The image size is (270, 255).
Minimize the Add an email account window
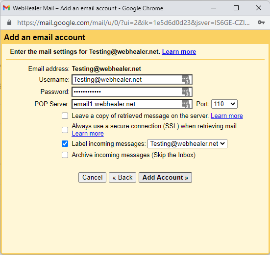tap(214, 8)
